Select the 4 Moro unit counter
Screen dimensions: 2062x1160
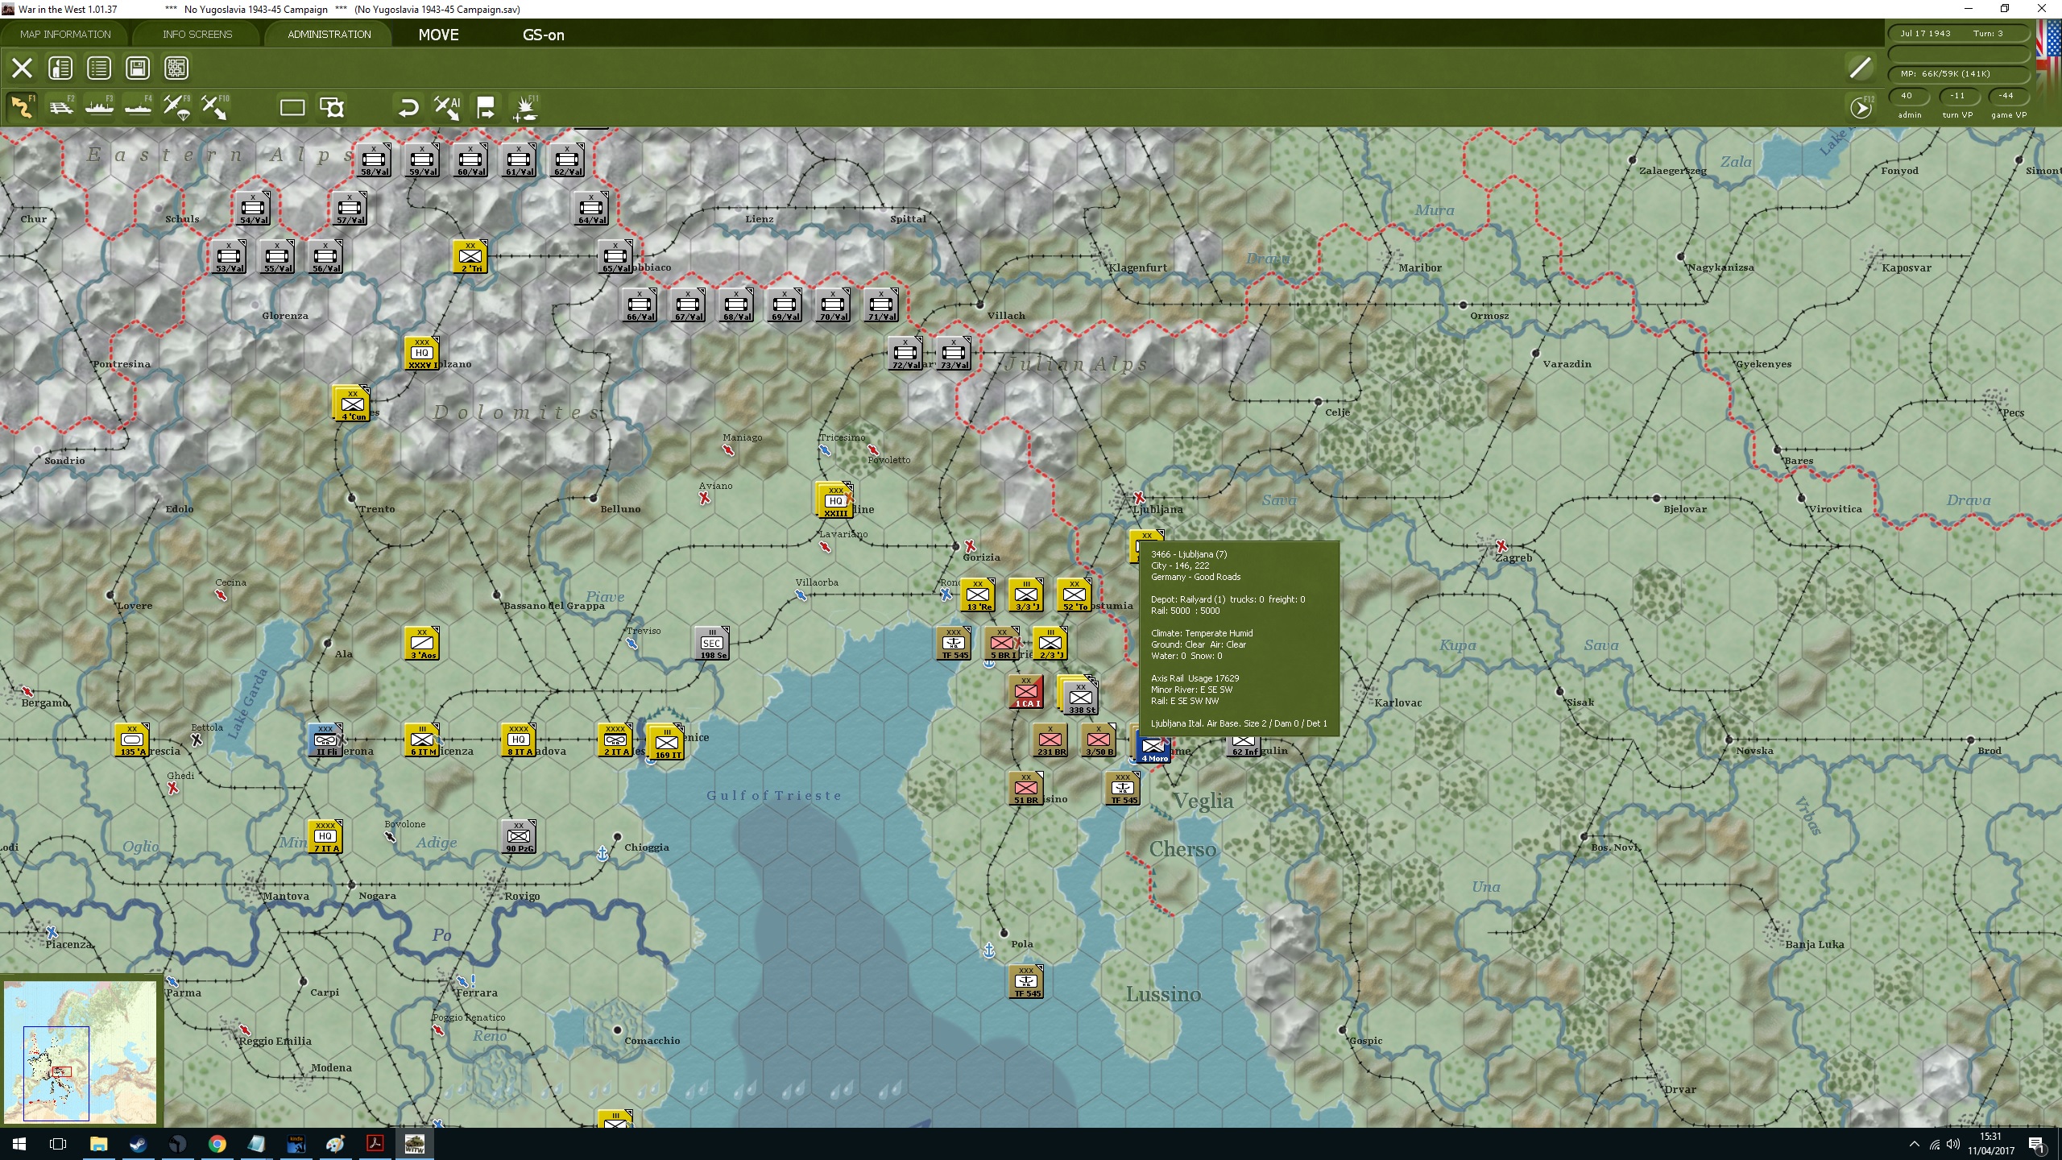click(x=1153, y=748)
